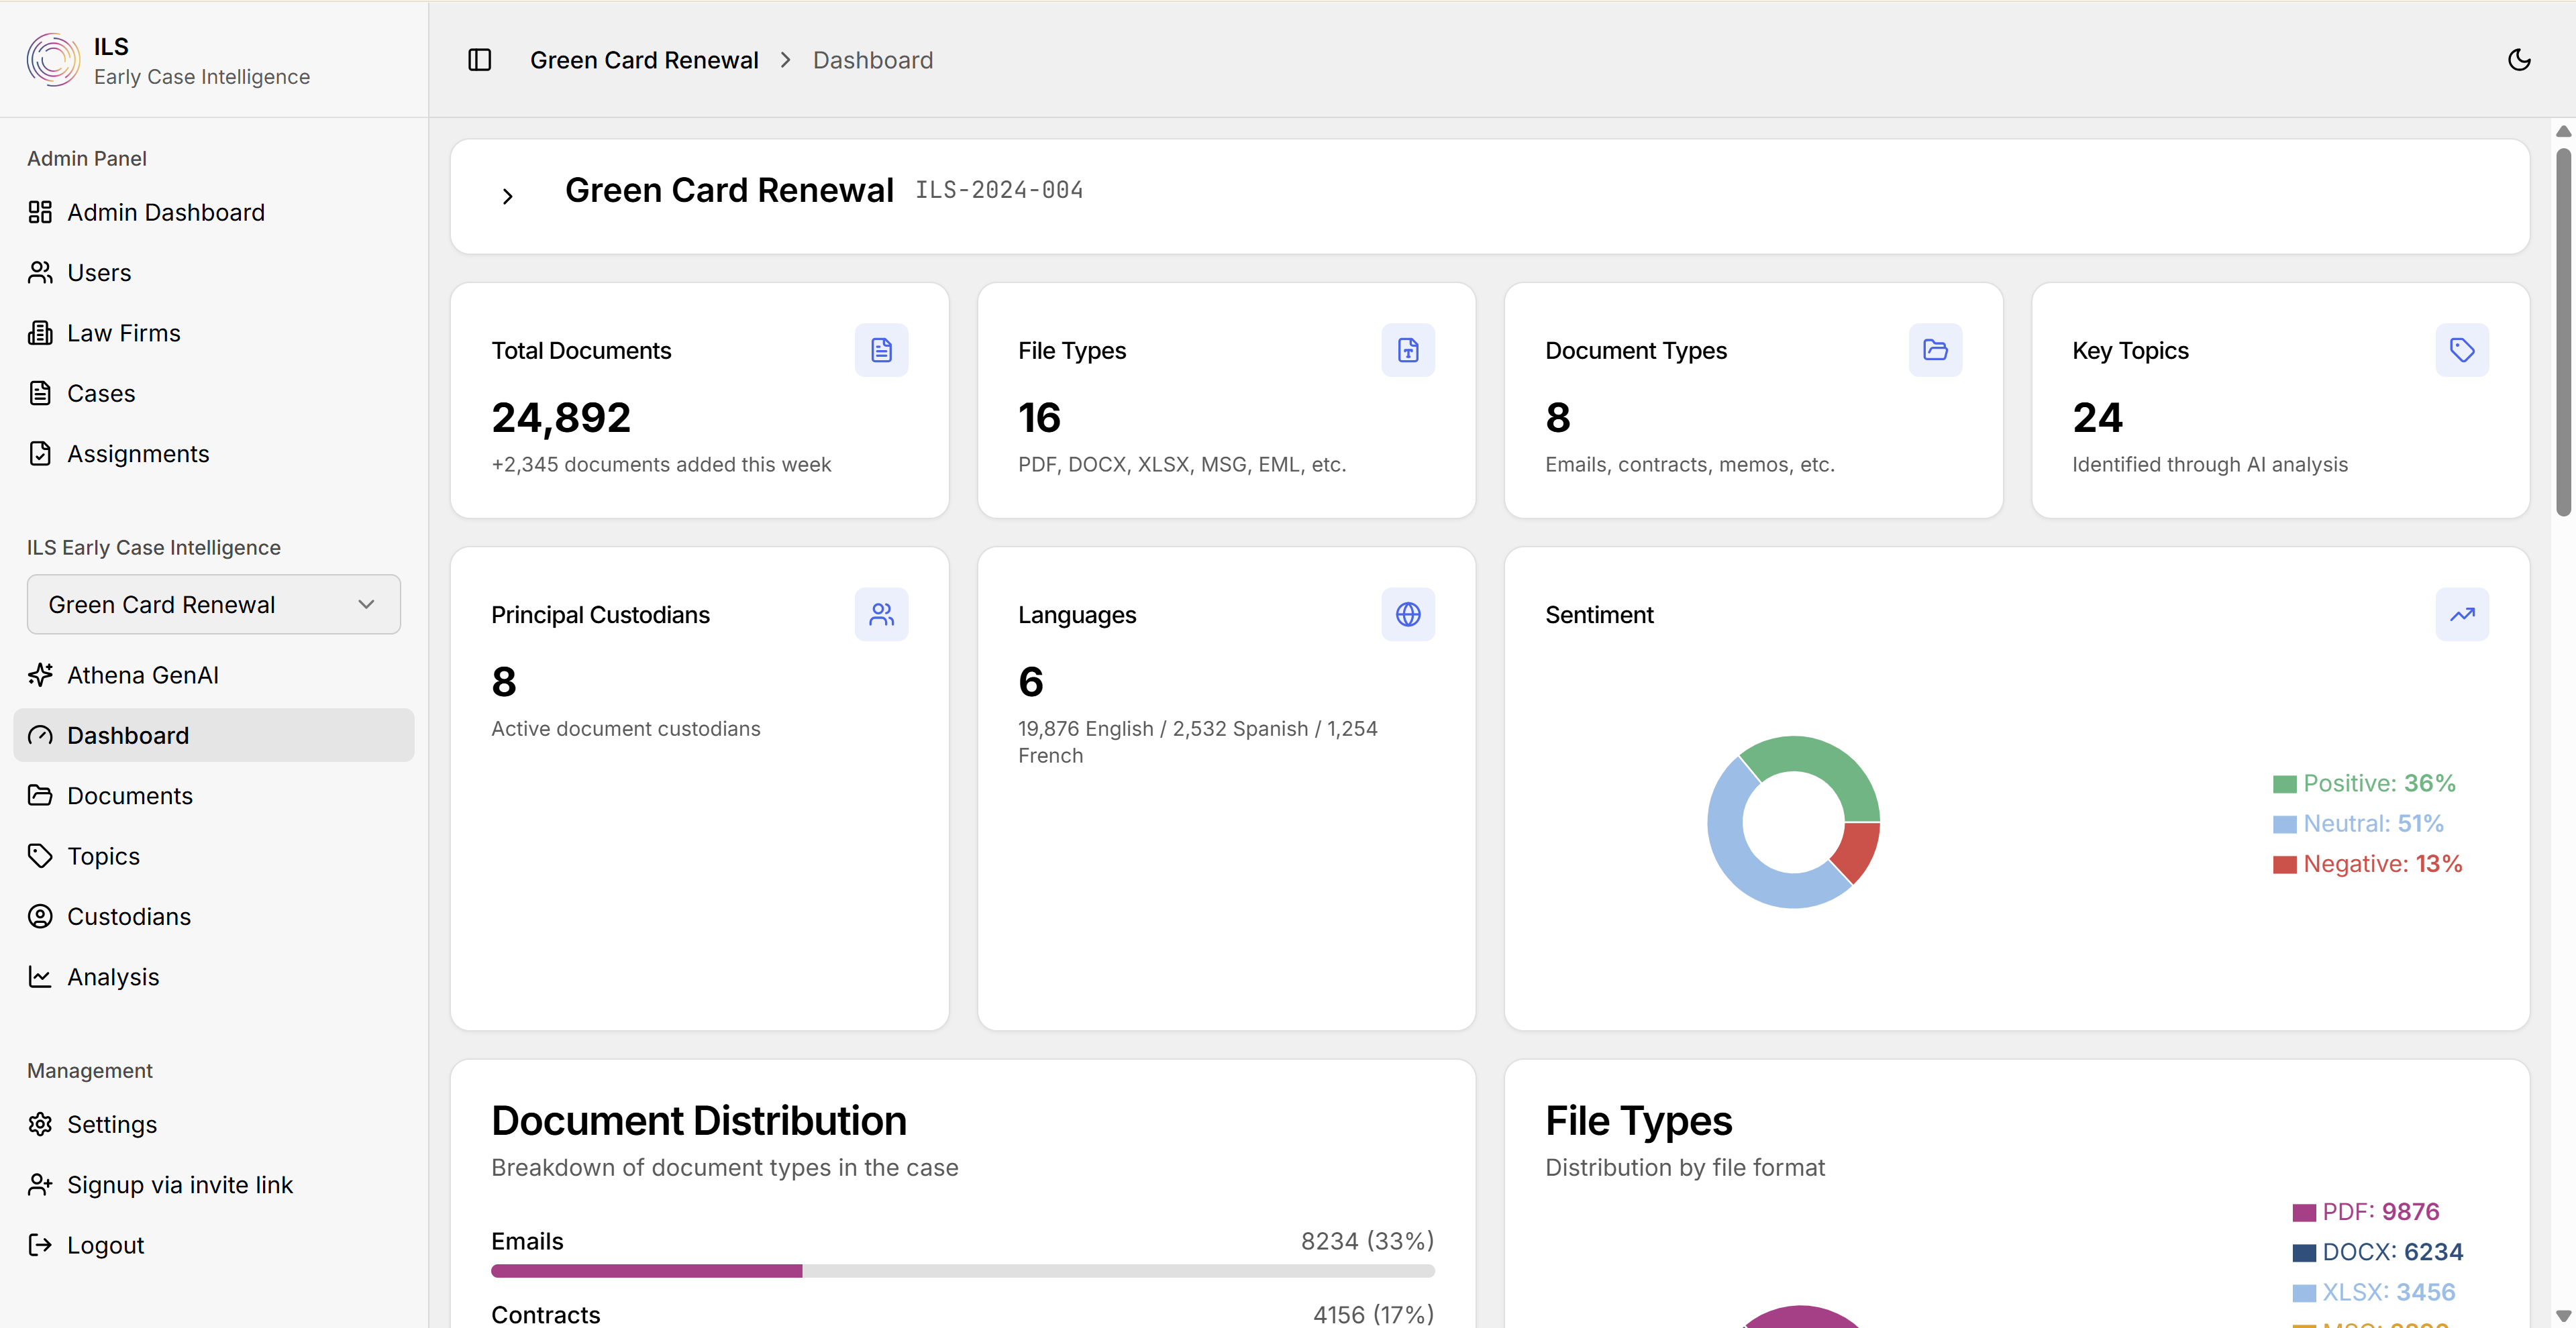
Task: Click the Logout arrow icon
Action: (x=40, y=1245)
